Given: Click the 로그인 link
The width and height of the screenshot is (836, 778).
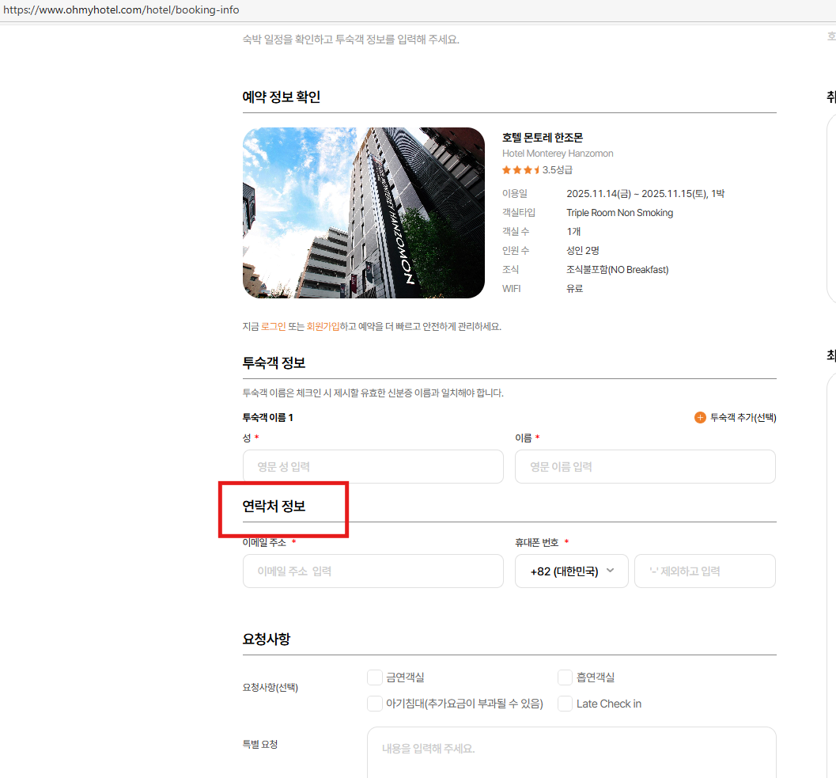Looking at the screenshot, I should tap(273, 326).
